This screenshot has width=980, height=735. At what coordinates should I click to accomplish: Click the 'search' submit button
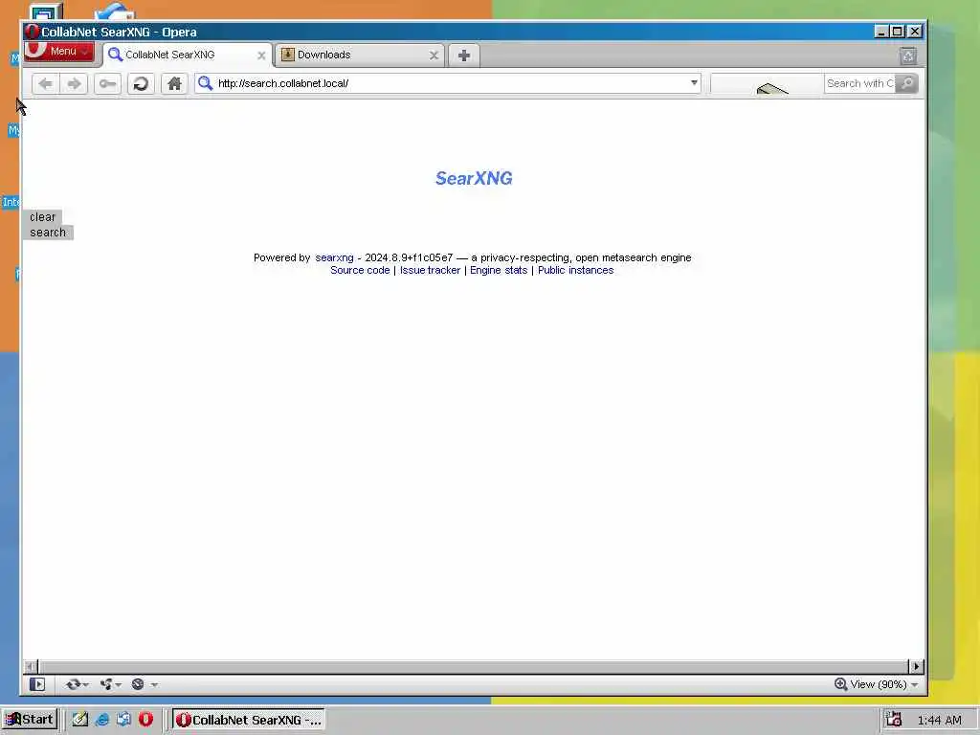pyautogui.click(x=48, y=233)
